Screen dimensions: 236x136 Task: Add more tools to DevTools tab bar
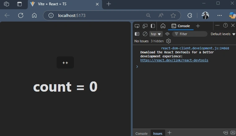(198, 26)
